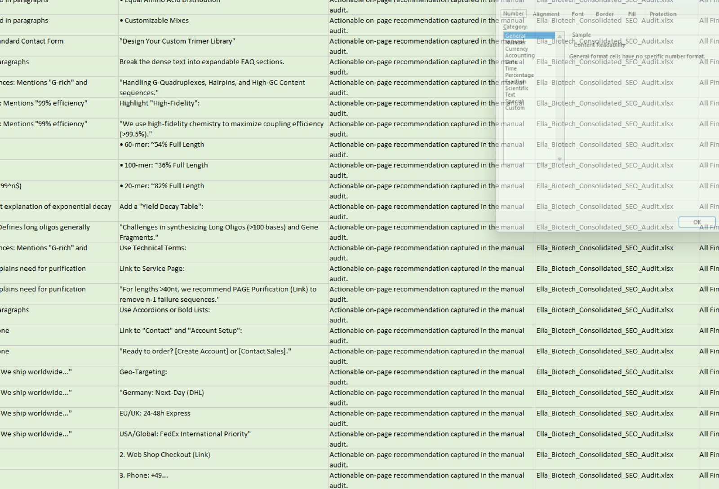
Task: Click OK in the Format Cells dialog
Action: click(697, 222)
